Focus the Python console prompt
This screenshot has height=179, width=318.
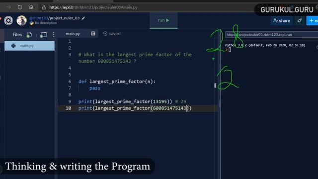click(230, 50)
